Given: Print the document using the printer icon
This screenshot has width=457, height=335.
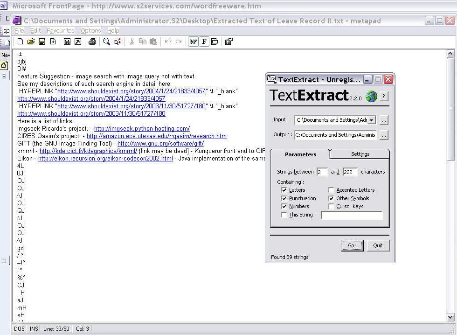Looking at the screenshot, I should coord(92,42).
